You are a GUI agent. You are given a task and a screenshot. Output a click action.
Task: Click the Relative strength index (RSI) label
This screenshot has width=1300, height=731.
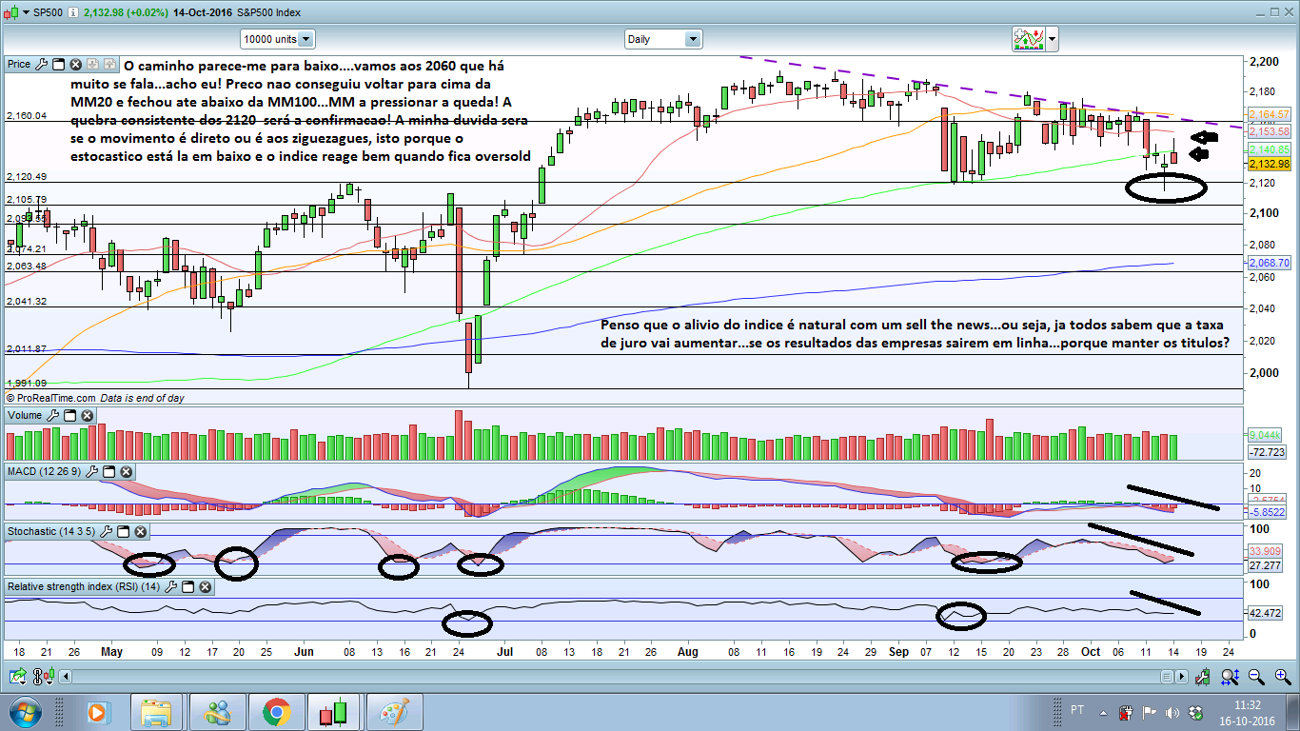85,587
